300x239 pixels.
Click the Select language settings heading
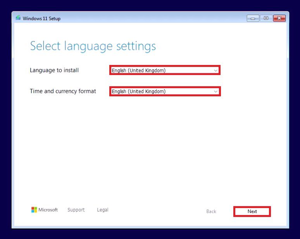(x=93, y=46)
